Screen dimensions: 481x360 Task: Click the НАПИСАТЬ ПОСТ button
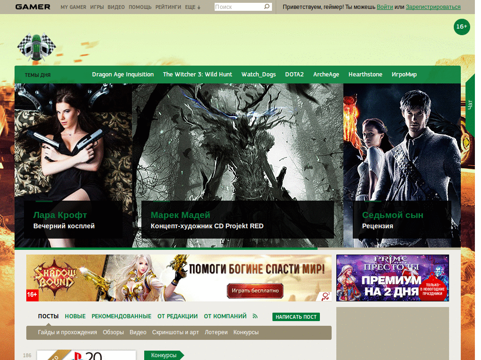(x=296, y=317)
